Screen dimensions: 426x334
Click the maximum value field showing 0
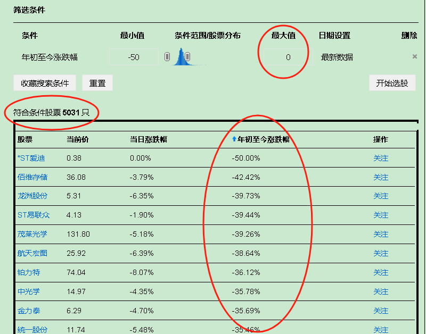pos(288,57)
